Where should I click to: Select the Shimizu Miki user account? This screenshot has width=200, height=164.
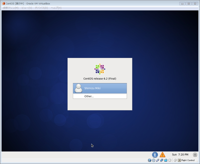click(100, 88)
